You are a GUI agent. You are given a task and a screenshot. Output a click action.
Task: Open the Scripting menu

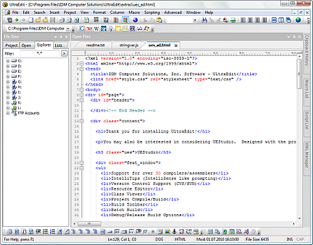coord(152,13)
